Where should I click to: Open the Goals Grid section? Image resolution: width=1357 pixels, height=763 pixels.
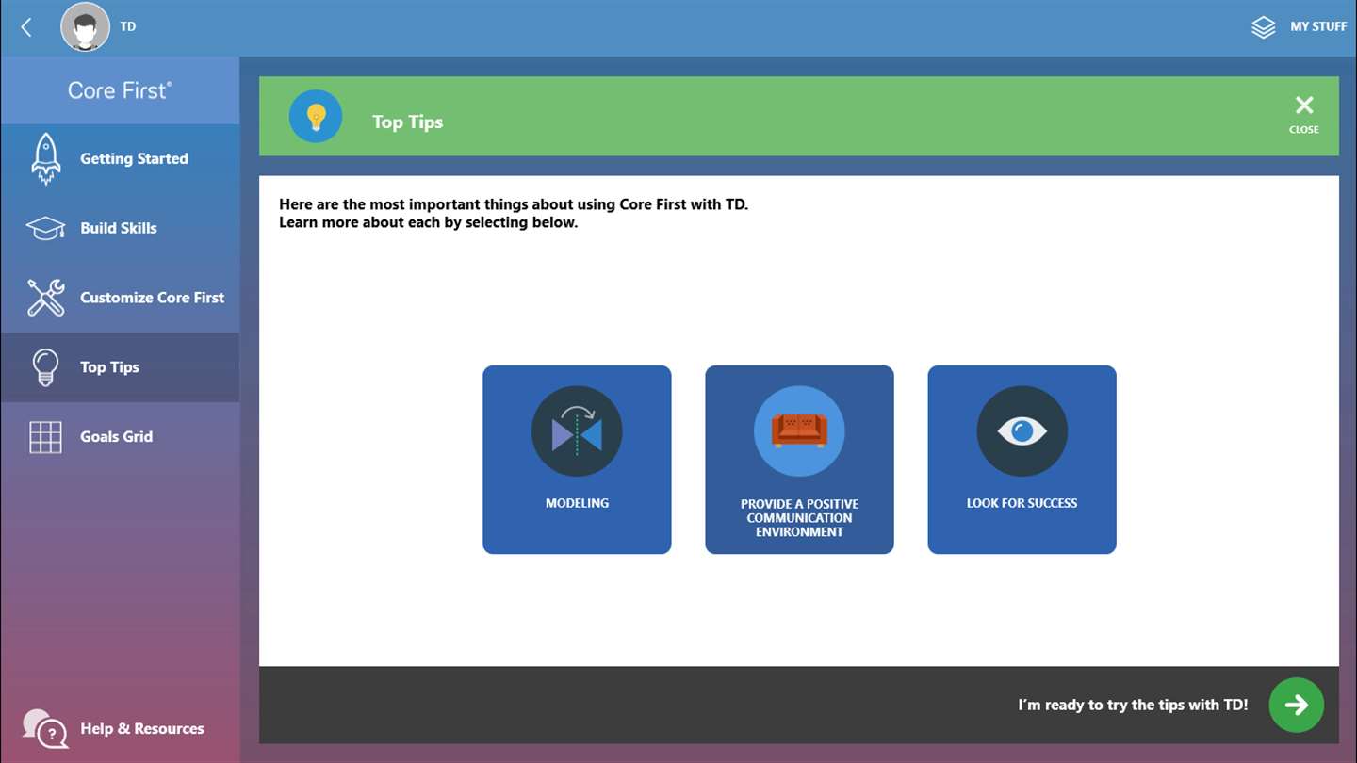click(x=120, y=437)
